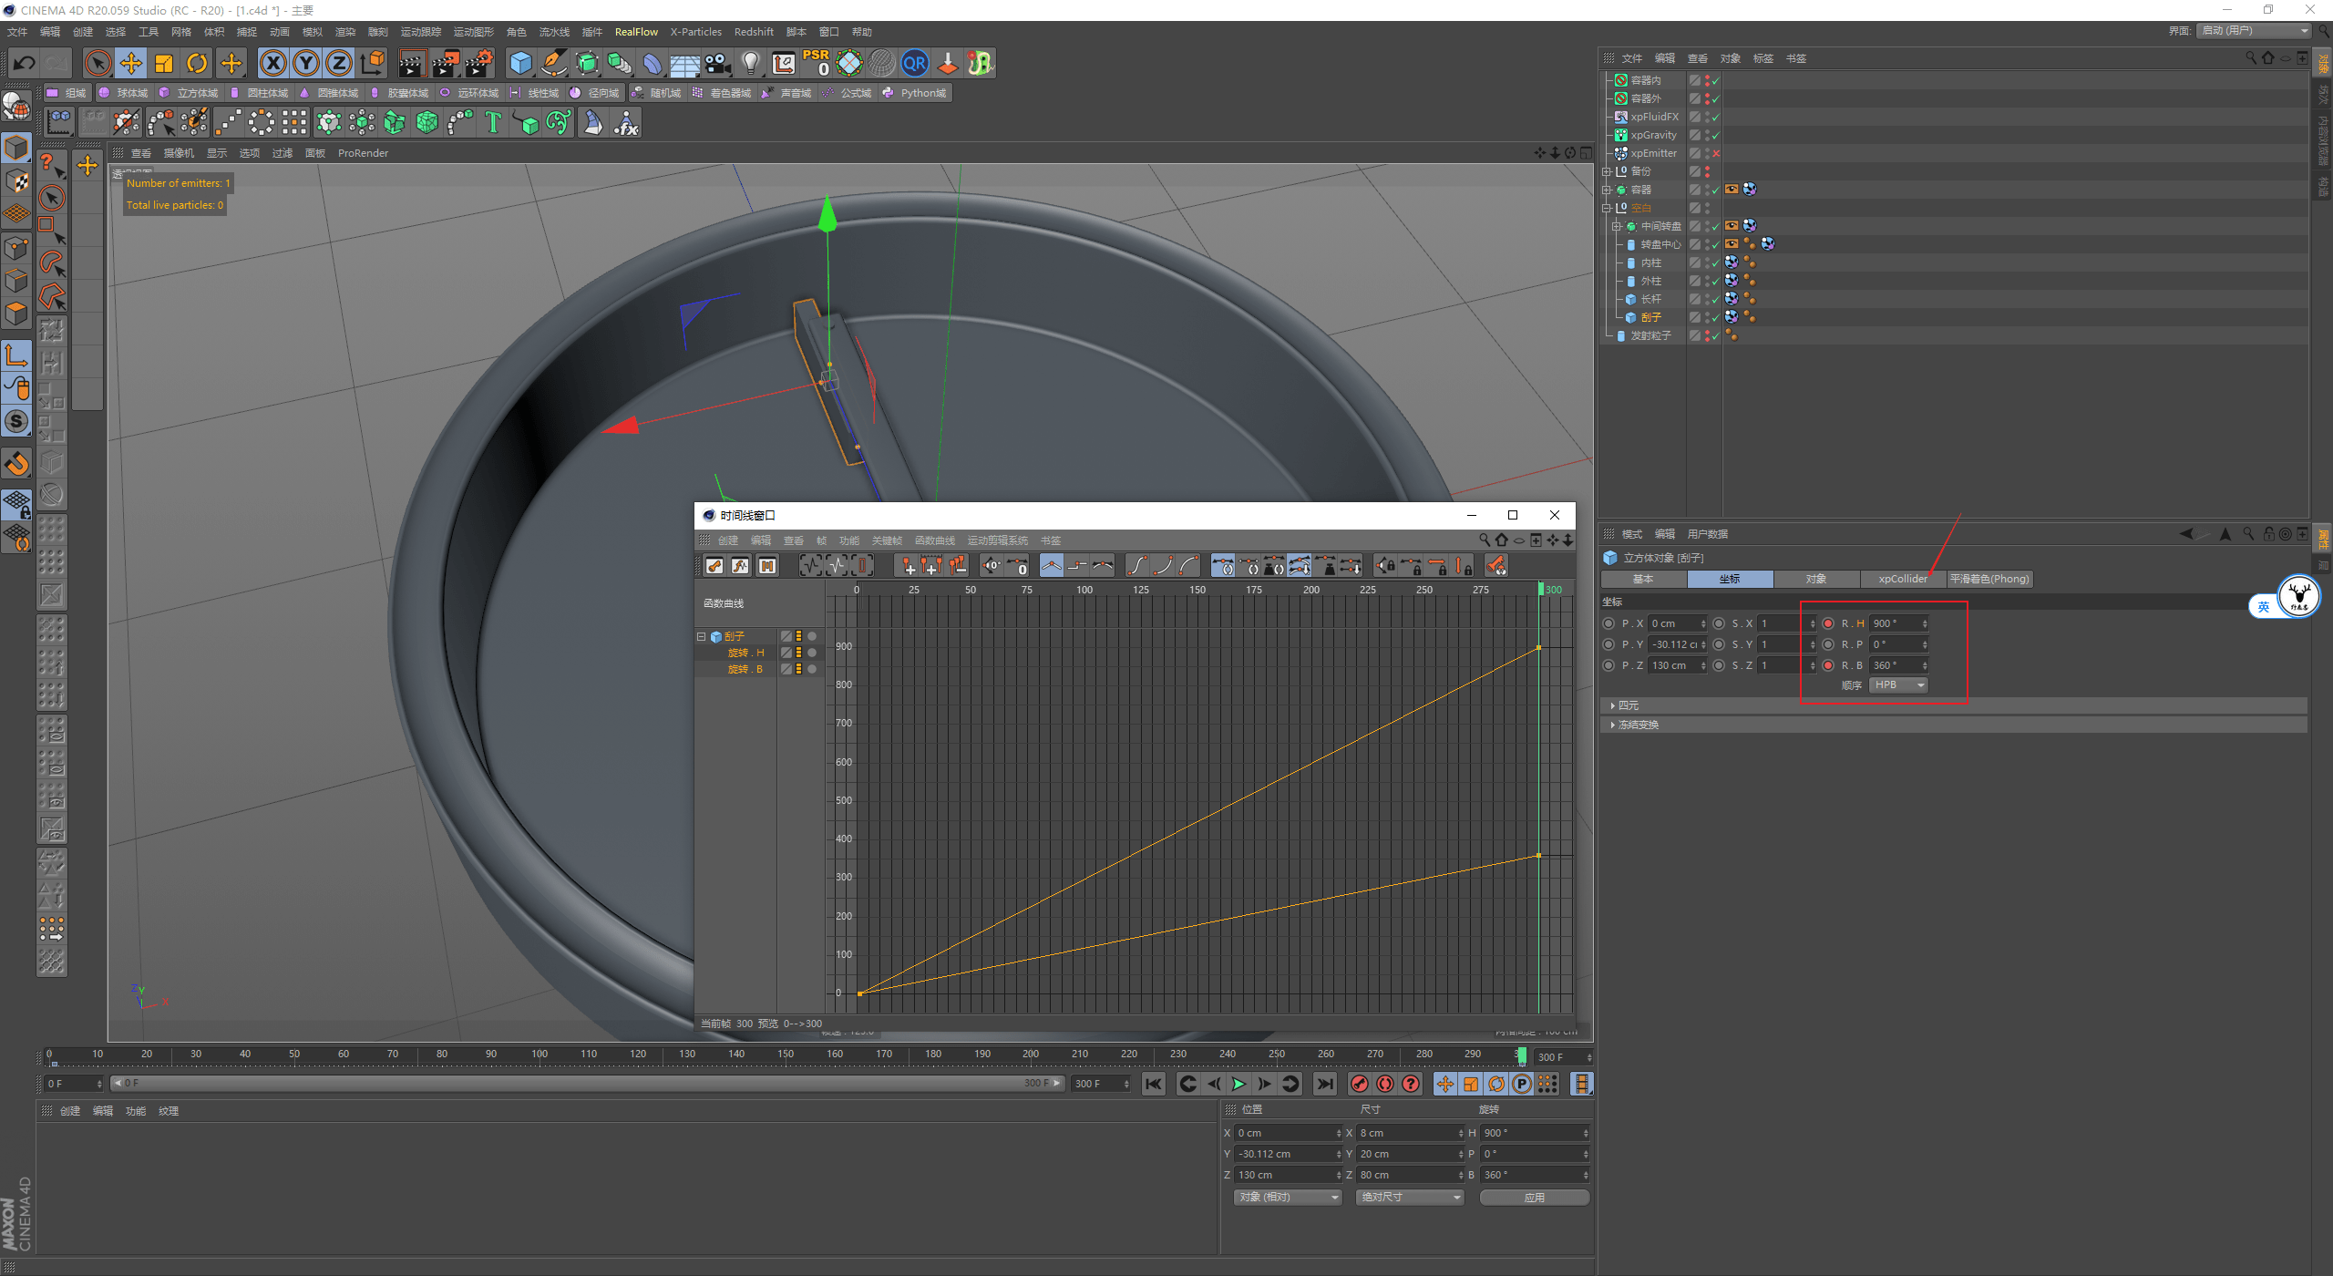Open the HPB rotation order dropdown
This screenshot has height=1276, width=2333.
click(1899, 684)
